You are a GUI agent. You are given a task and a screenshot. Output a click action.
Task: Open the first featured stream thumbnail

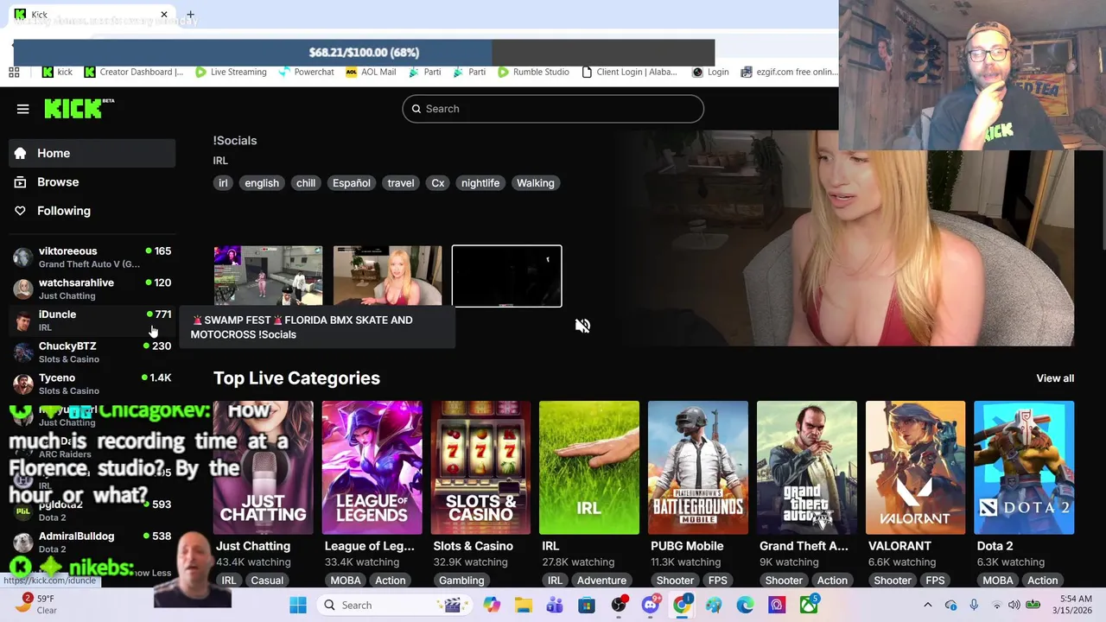click(x=268, y=276)
